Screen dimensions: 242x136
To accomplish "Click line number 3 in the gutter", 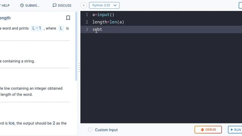I will pos(87,29).
